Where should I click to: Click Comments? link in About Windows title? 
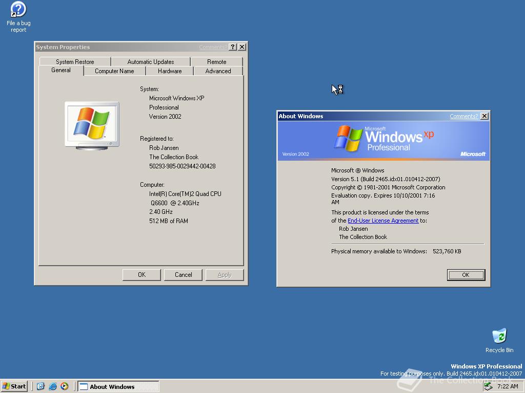click(x=463, y=116)
